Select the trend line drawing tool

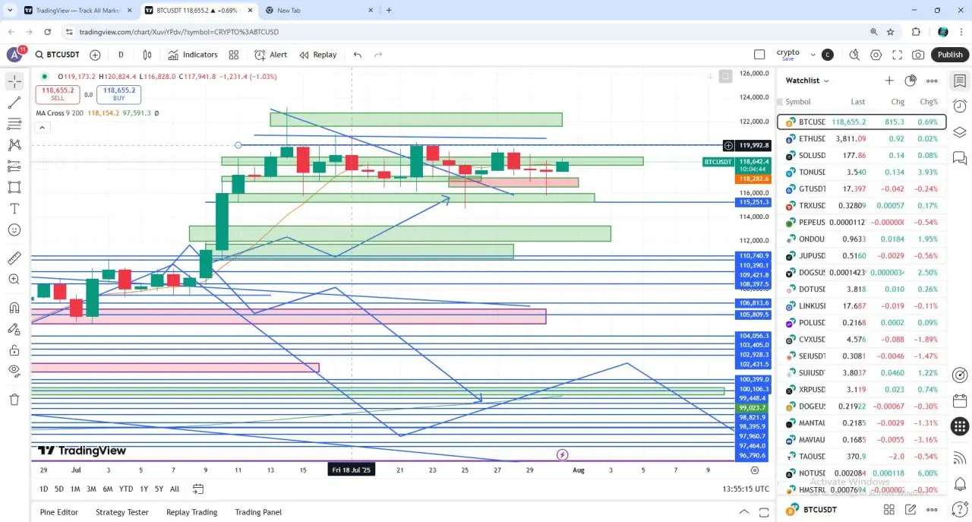tap(14, 103)
